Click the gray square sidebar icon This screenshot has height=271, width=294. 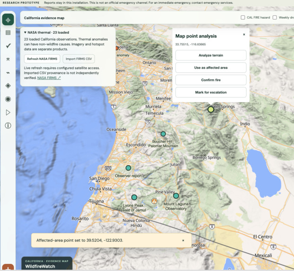point(8,33)
